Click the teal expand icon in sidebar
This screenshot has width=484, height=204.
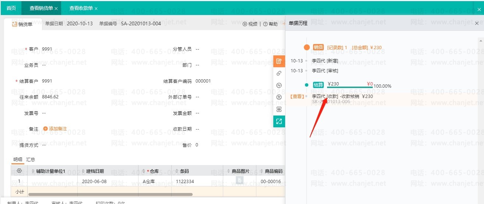pyautogui.click(x=279, y=121)
